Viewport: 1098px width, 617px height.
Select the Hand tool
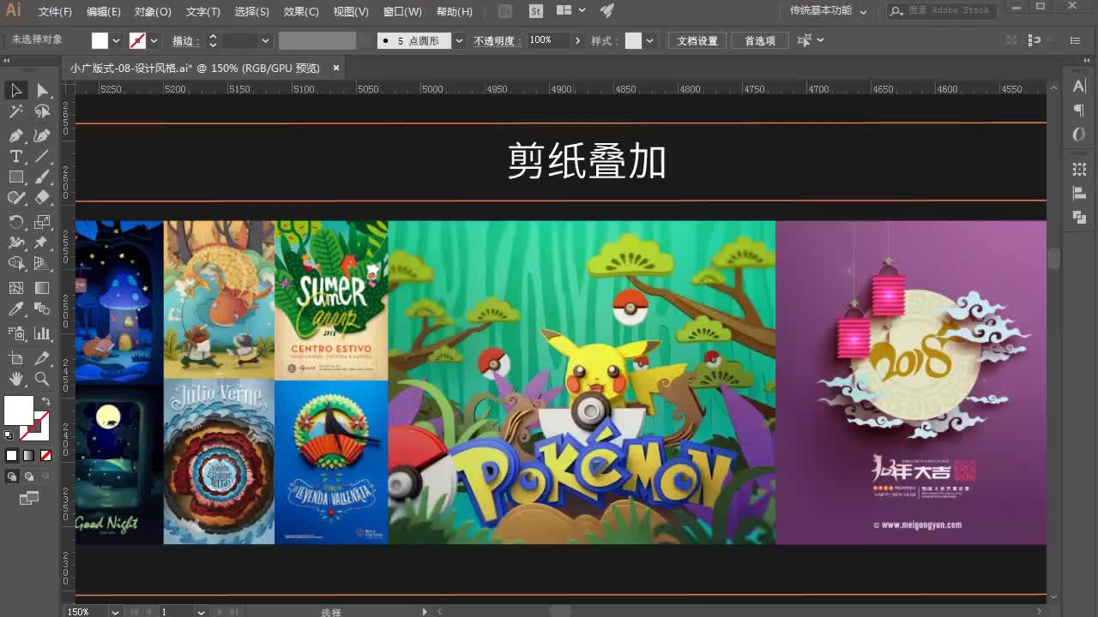[x=15, y=379]
